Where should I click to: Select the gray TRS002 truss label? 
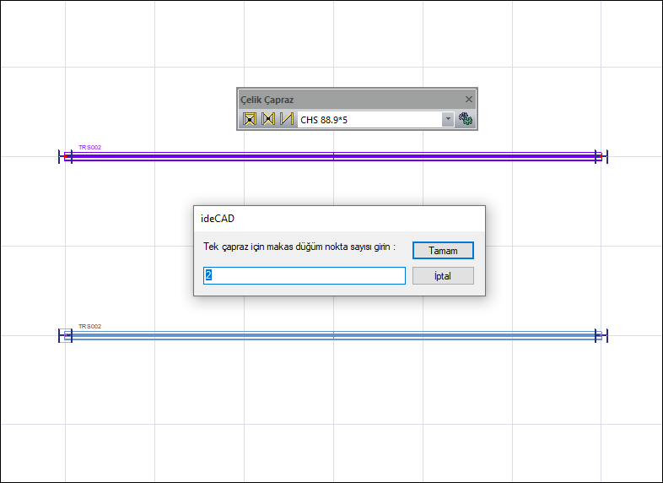click(89, 327)
